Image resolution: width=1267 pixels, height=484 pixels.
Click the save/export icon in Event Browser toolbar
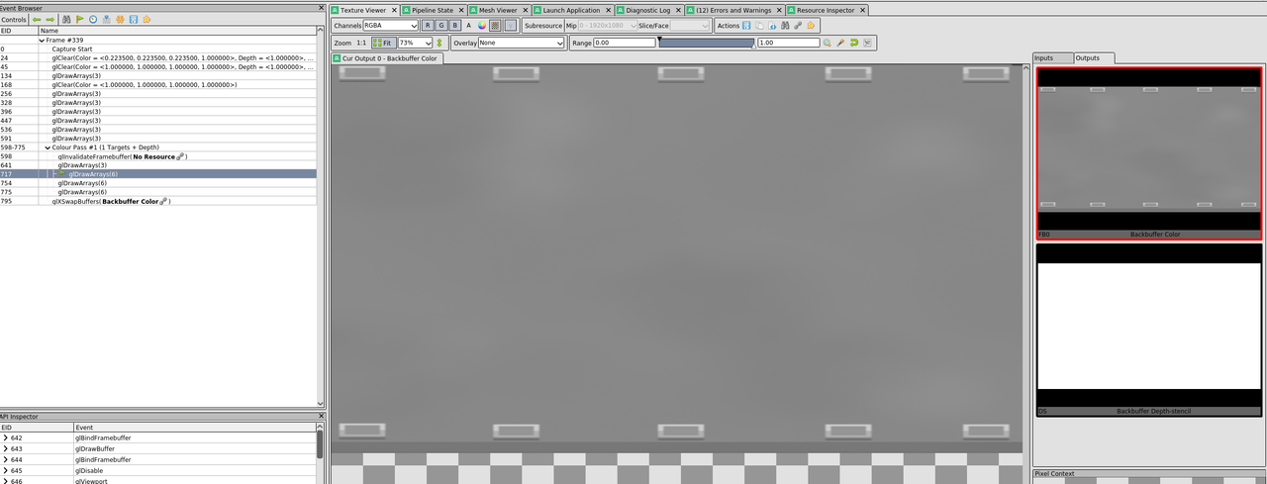click(134, 19)
